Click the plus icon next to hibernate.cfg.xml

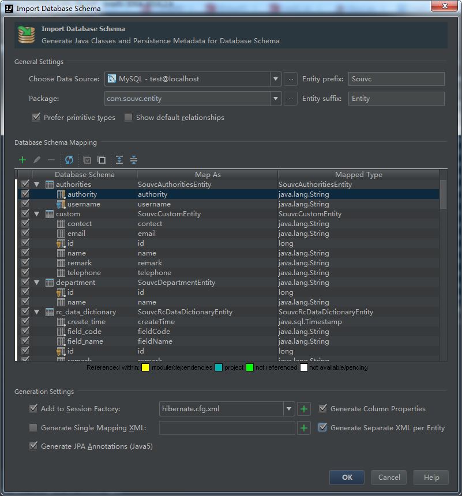pos(305,409)
